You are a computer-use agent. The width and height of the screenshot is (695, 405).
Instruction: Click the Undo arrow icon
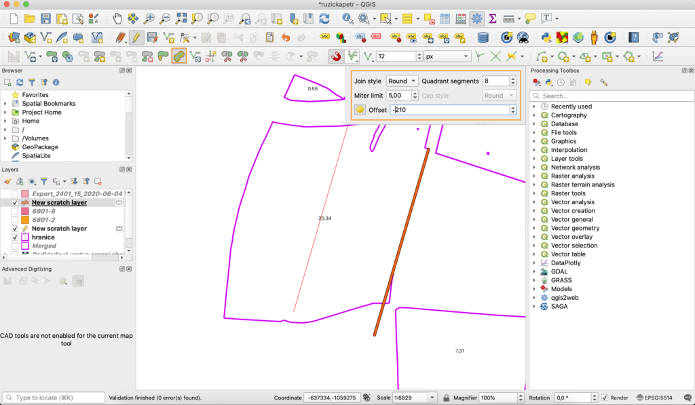285,37
